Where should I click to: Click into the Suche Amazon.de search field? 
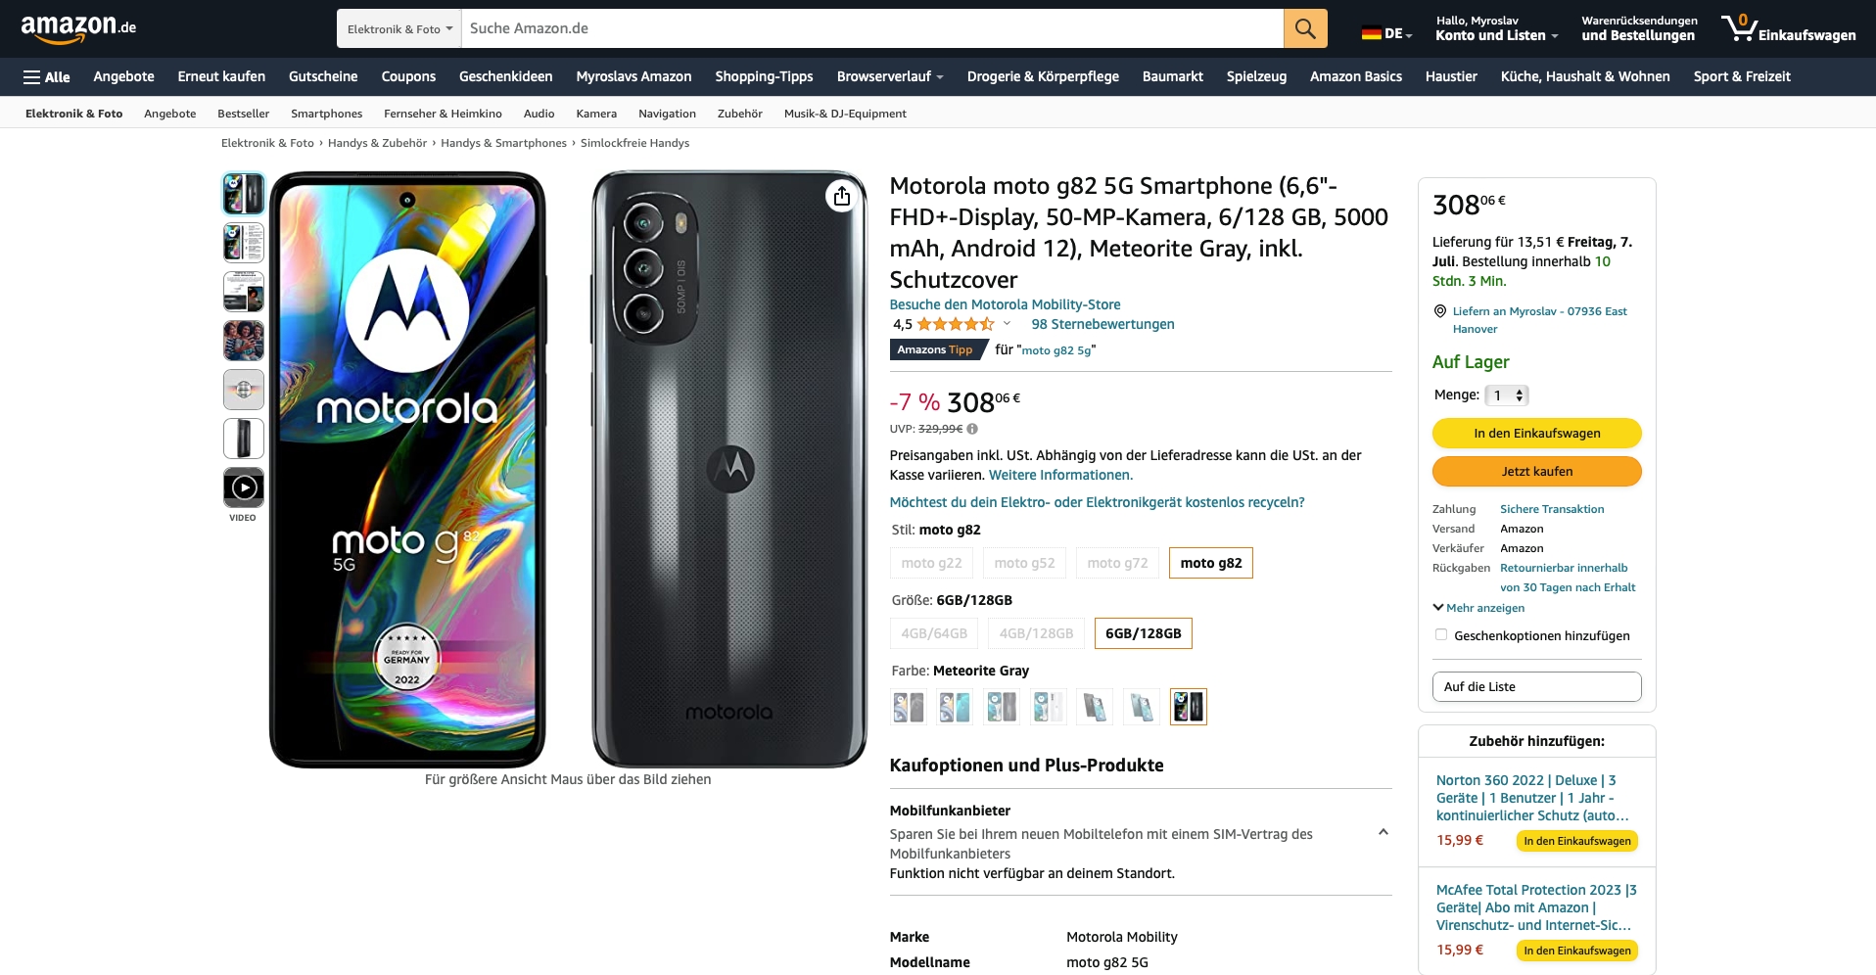(x=871, y=28)
